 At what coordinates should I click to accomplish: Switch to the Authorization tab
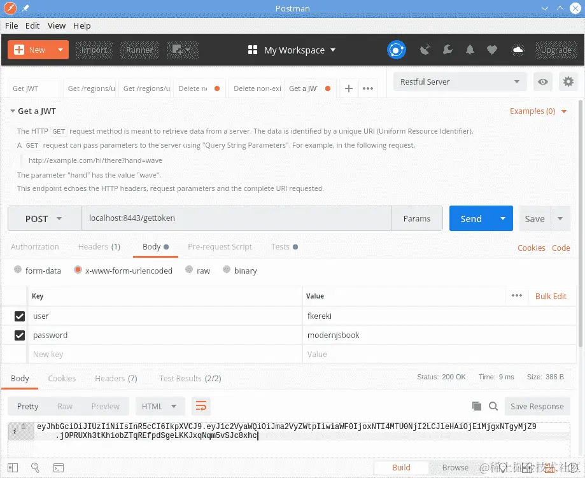point(35,247)
